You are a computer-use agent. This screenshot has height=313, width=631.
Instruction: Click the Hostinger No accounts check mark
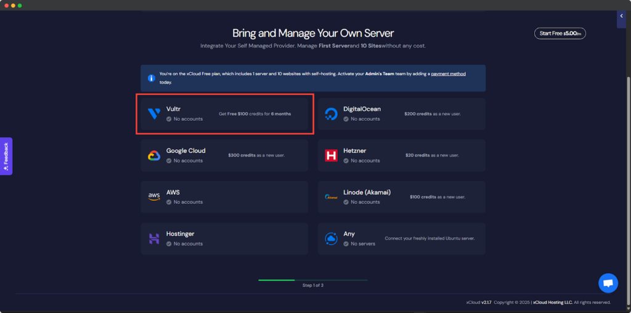pos(169,244)
